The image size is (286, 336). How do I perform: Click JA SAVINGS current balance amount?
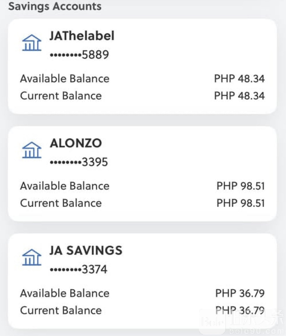(x=240, y=310)
